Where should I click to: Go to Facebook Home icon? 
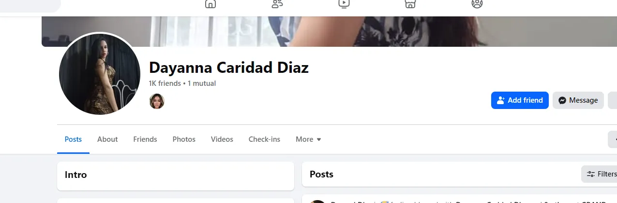pyautogui.click(x=211, y=4)
